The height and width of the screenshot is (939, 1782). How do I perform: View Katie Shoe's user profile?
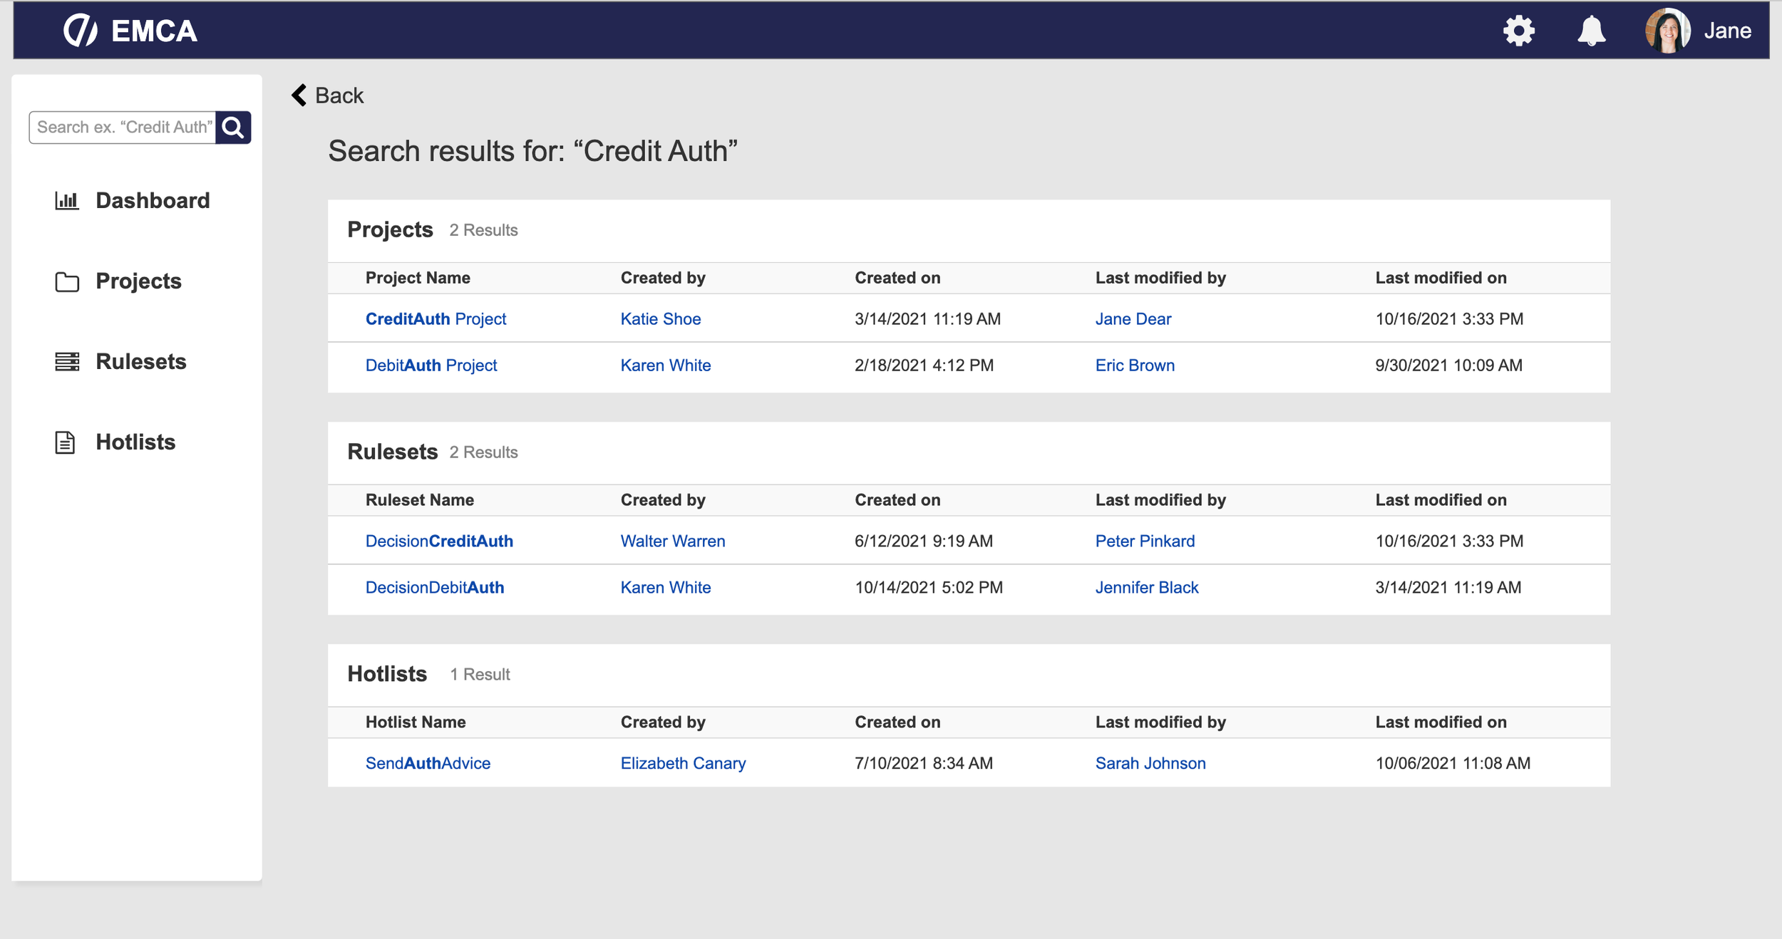click(x=660, y=319)
